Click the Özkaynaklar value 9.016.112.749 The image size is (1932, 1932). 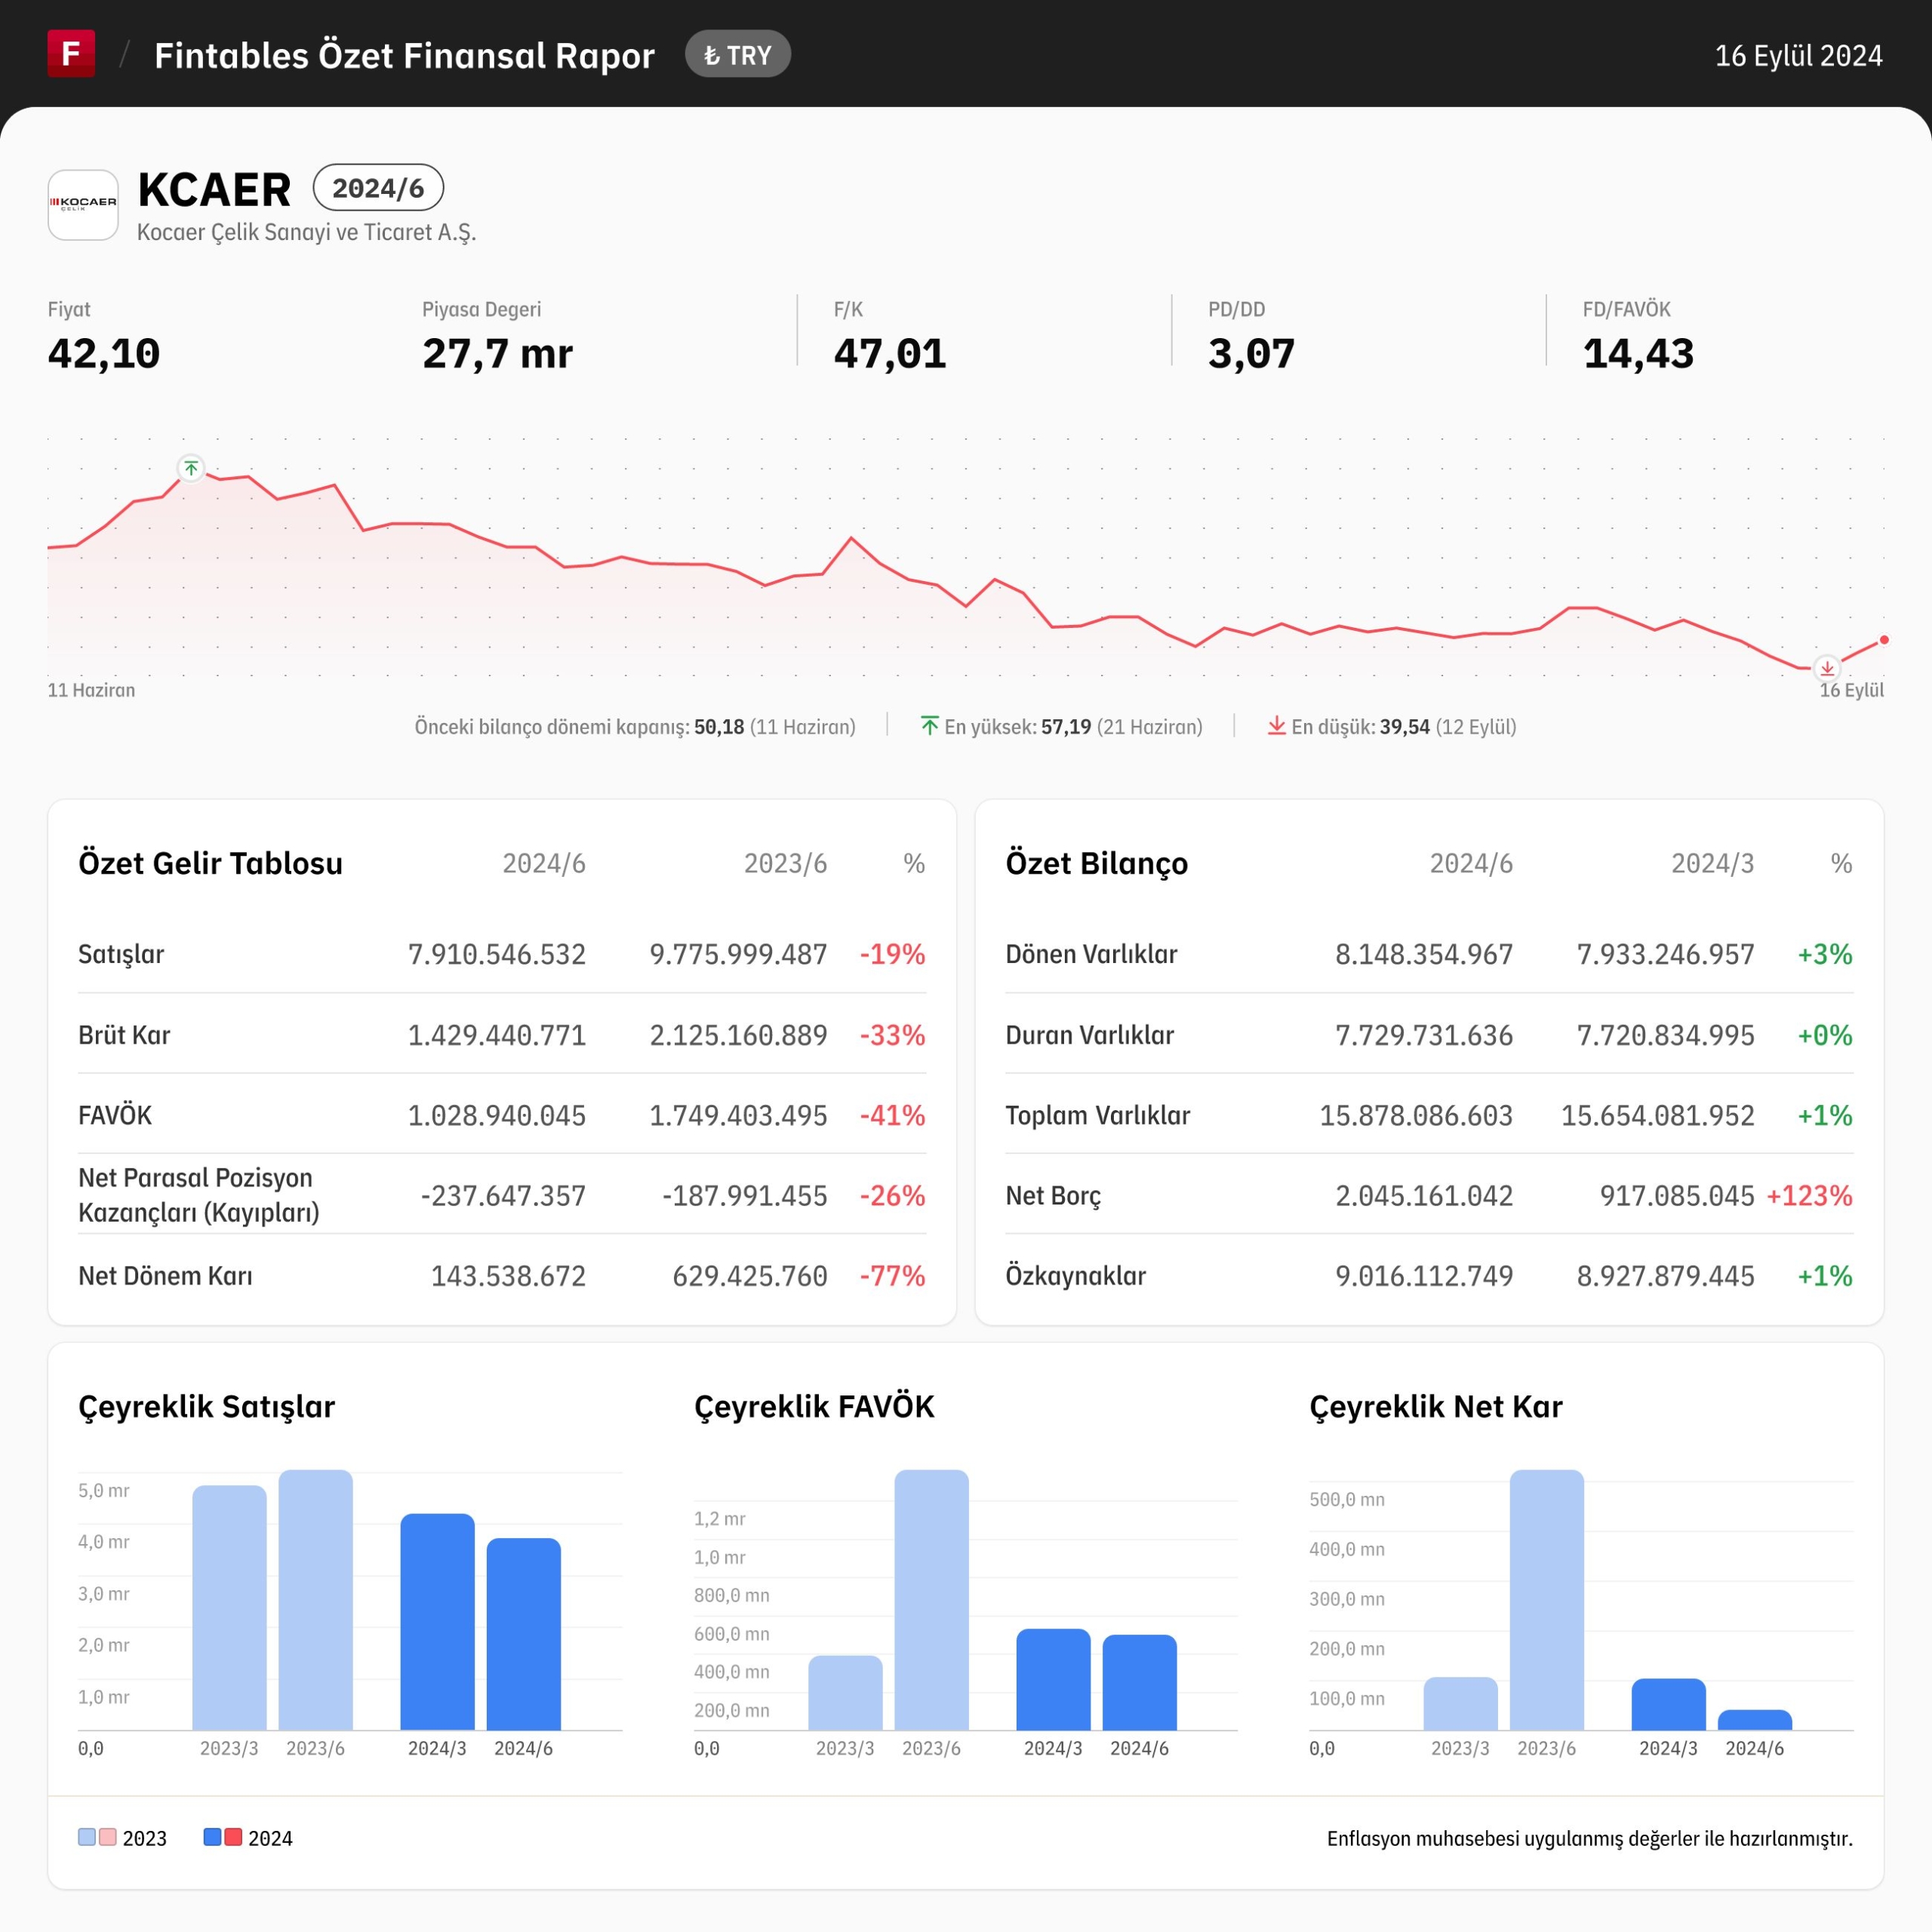[1424, 1276]
